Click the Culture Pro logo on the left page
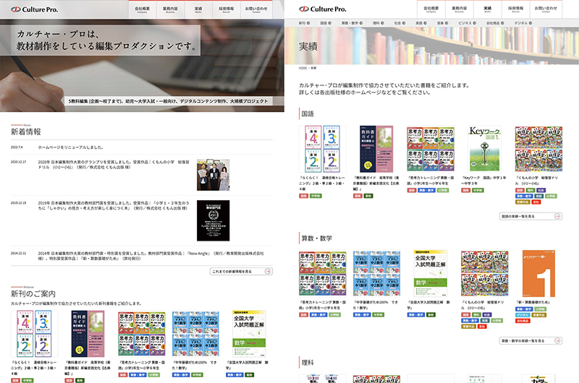 tap(34, 10)
